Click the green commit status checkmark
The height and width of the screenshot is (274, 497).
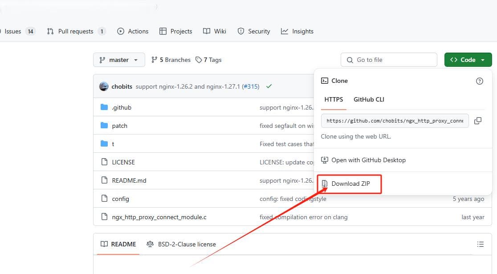pyautogui.click(x=269, y=86)
